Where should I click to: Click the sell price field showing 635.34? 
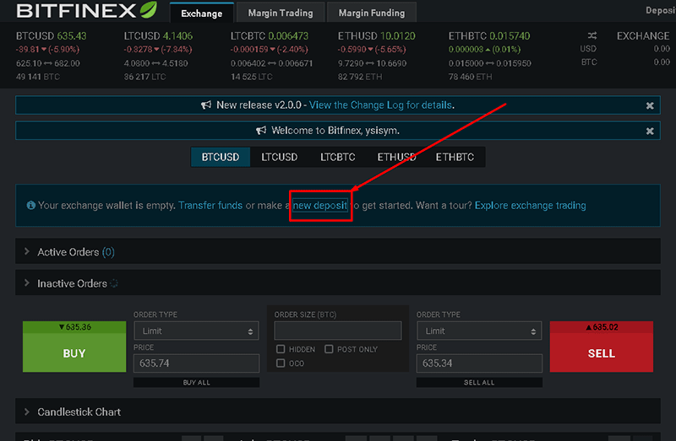479,363
